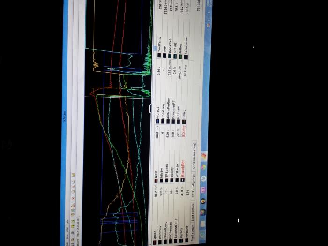This screenshot has width=328, height=246.
Task: Toggle the BoostEst trace color box
Action: click(170, 56)
